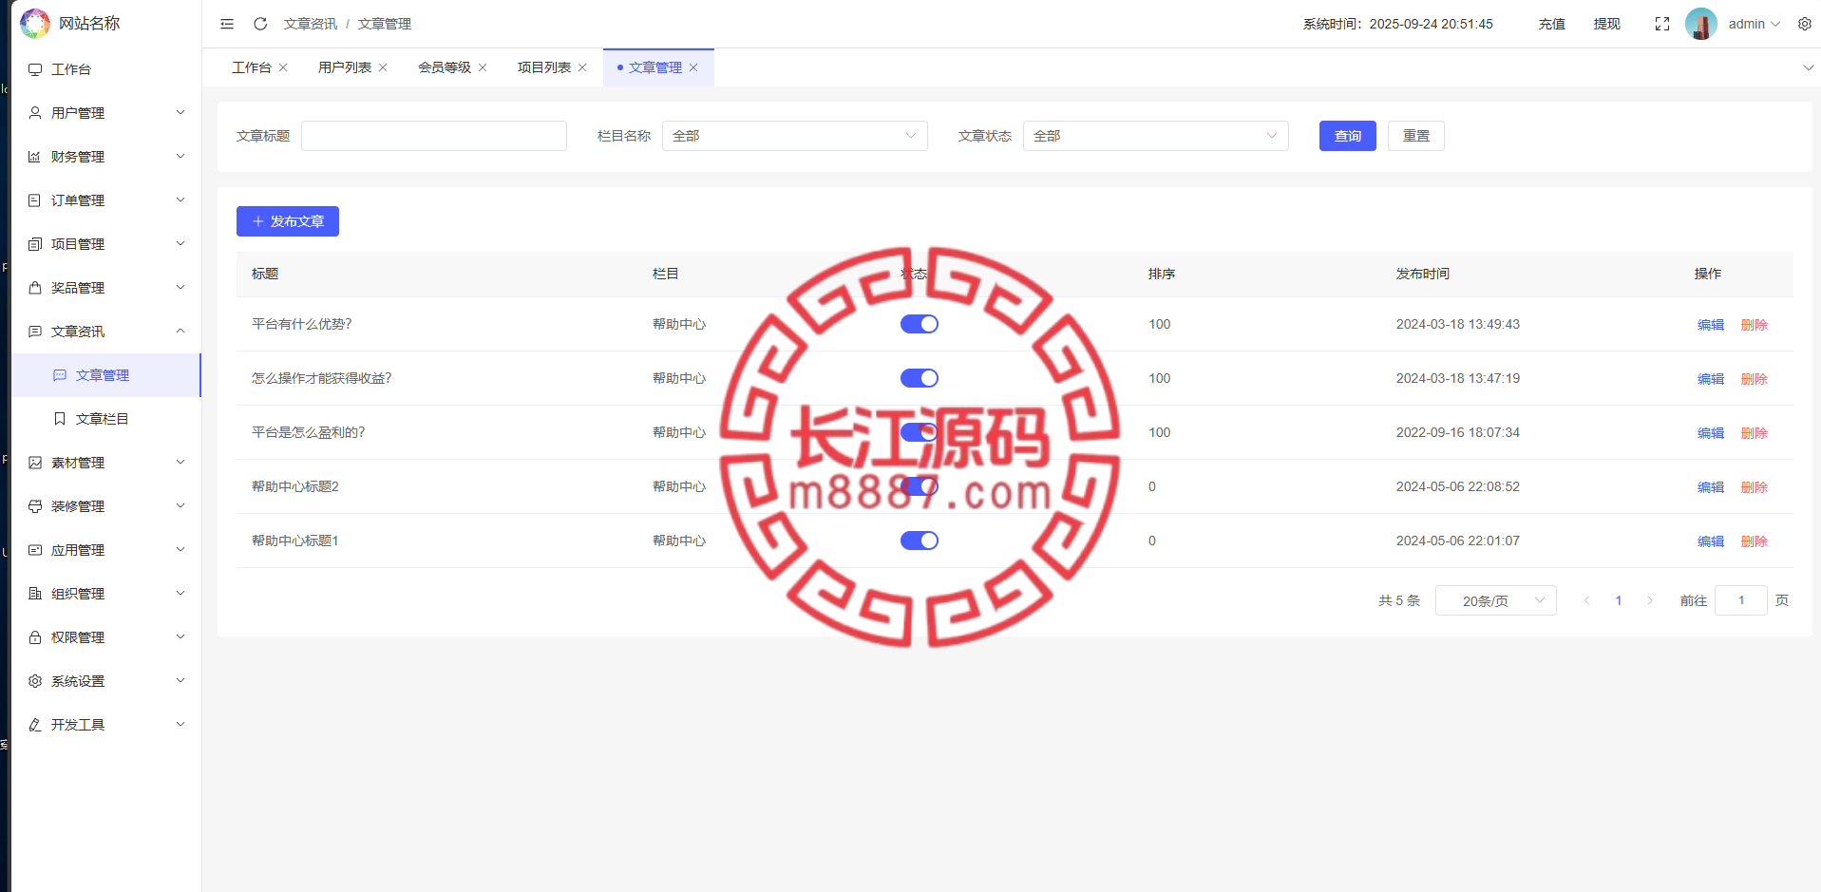
Task: Click the 提现 link in header
Action: 1607,24
